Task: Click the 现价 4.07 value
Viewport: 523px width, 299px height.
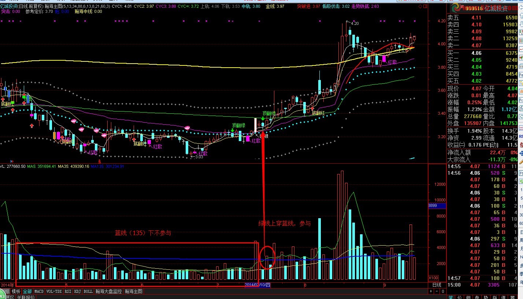Action: pyautogui.click(x=476, y=88)
